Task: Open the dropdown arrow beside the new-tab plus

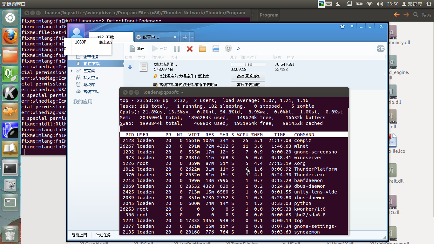Action: pyautogui.click(x=192, y=37)
